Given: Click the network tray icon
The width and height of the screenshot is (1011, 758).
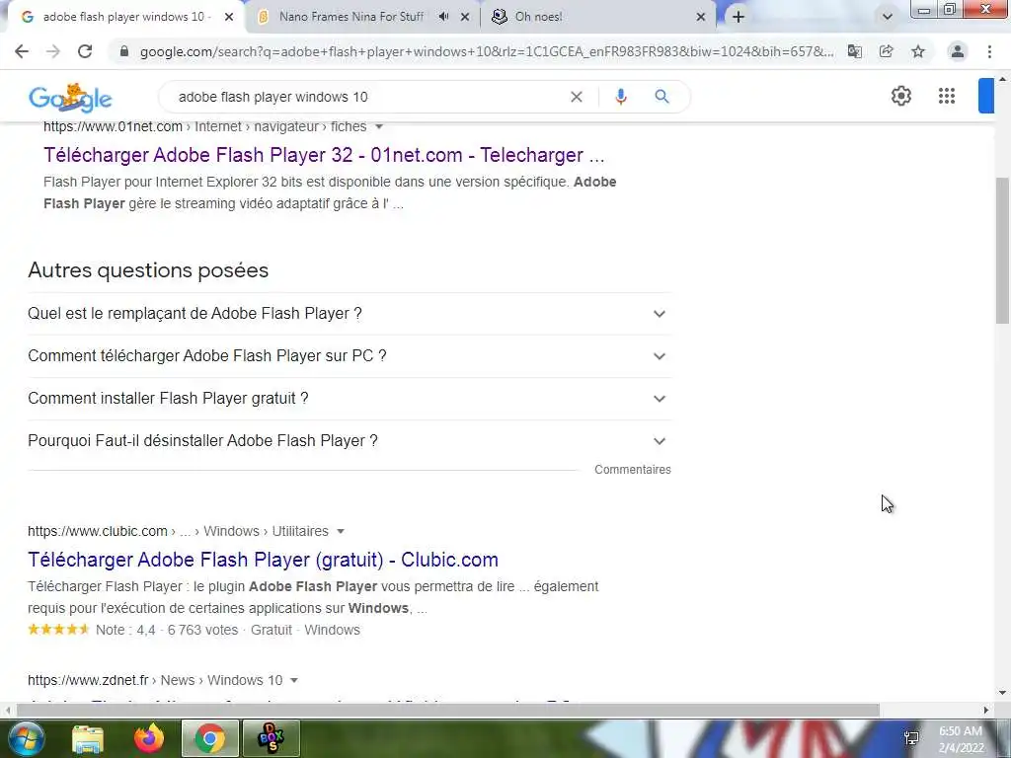Looking at the screenshot, I should [x=911, y=738].
